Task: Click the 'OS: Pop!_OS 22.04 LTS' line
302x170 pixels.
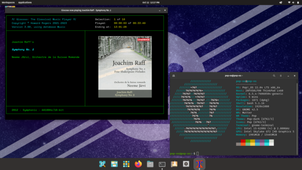Action: 258,87
